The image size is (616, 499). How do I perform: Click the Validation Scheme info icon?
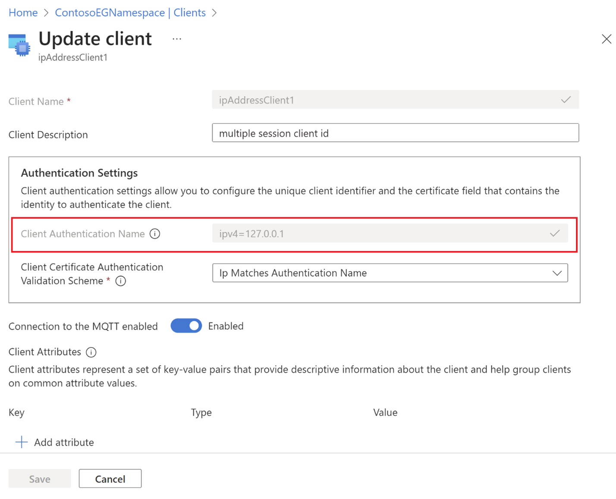tap(121, 281)
